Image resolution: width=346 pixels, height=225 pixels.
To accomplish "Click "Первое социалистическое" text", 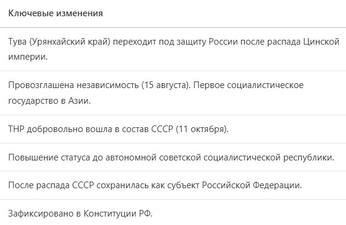I will [248, 85].
